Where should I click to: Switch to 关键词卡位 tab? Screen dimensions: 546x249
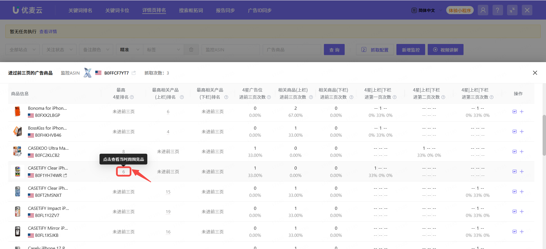(117, 10)
